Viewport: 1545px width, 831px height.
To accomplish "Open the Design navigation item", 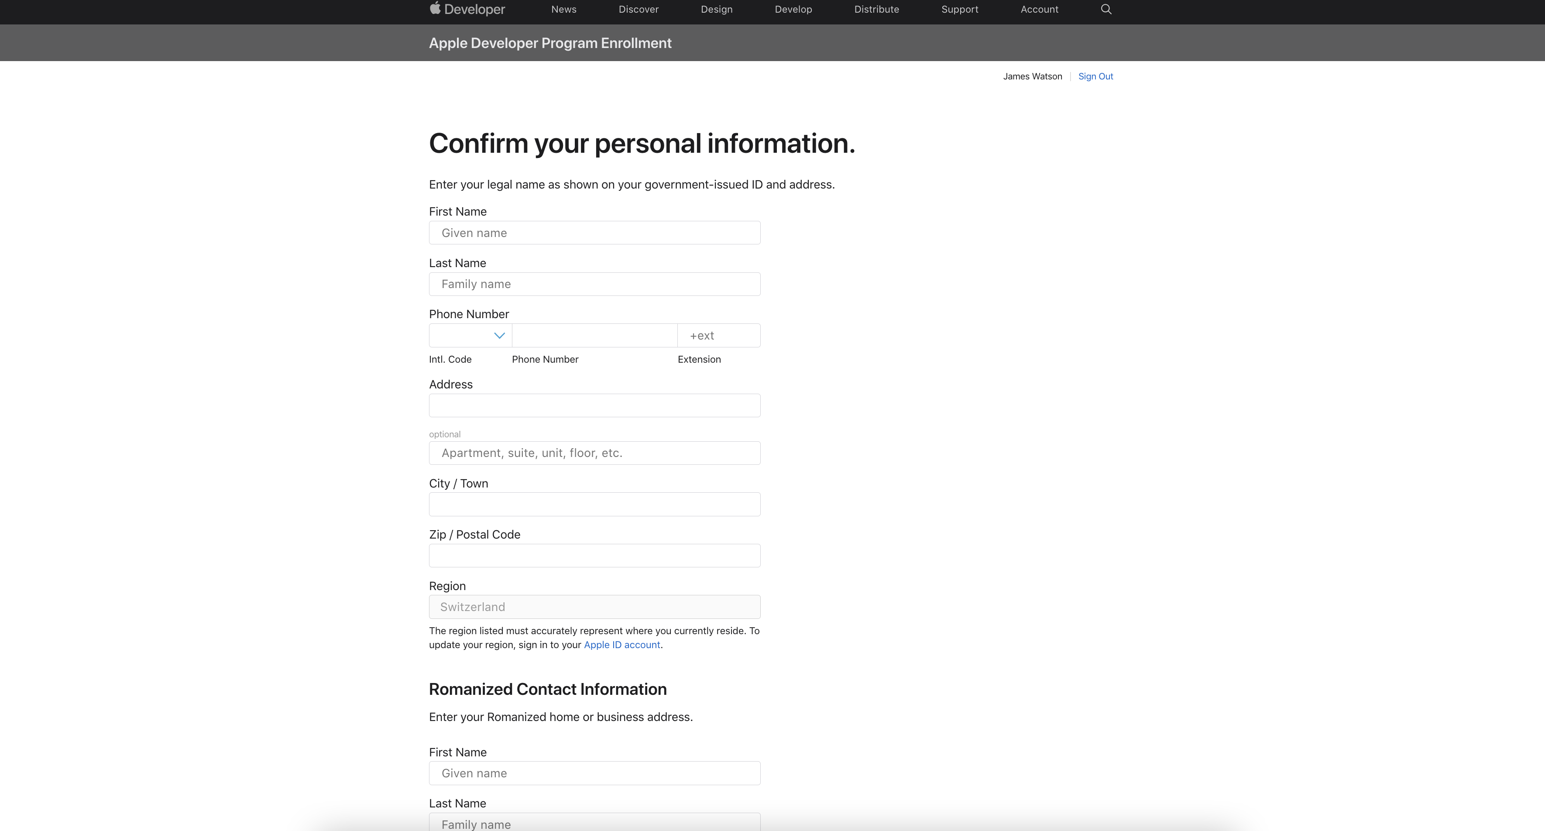I will pos(717,9).
